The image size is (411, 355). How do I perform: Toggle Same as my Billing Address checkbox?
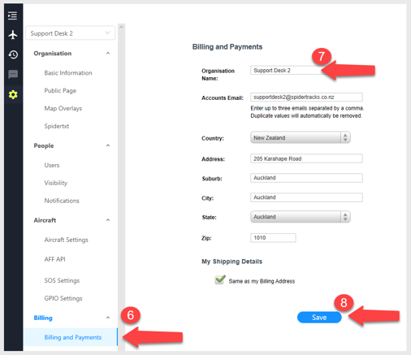[x=219, y=279]
